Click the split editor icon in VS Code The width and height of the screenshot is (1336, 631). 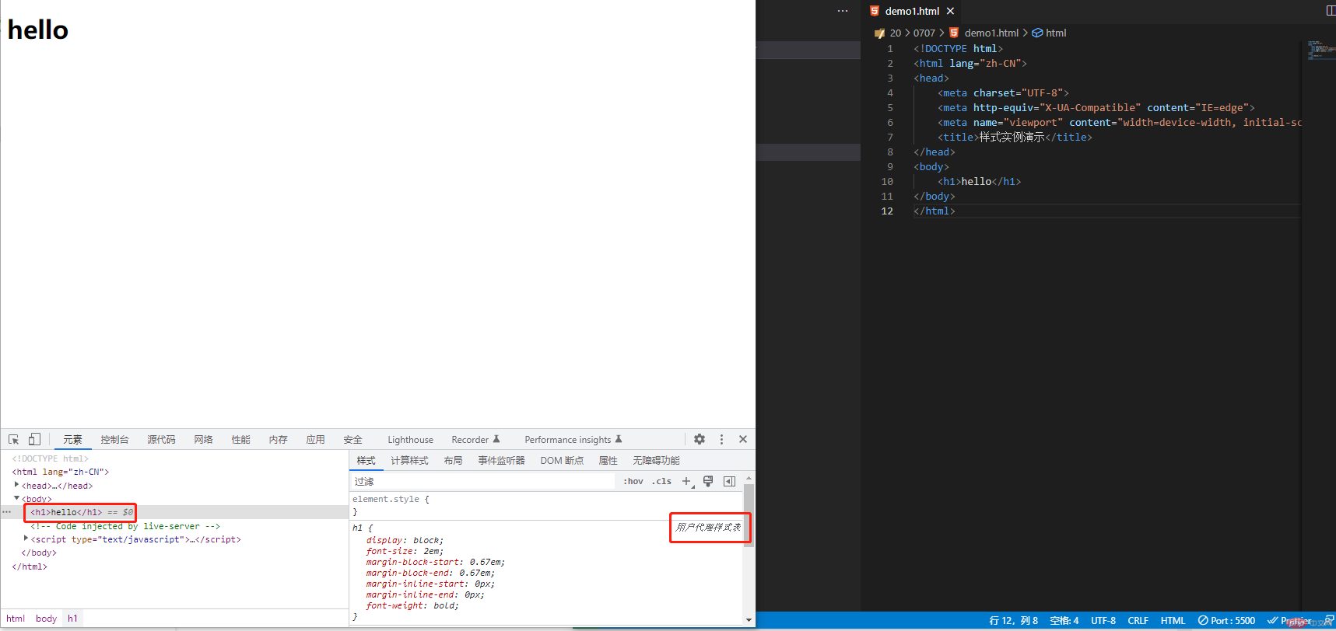(x=1331, y=11)
